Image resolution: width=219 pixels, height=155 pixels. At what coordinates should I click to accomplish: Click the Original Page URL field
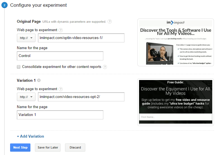pyautogui.click(x=81, y=38)
